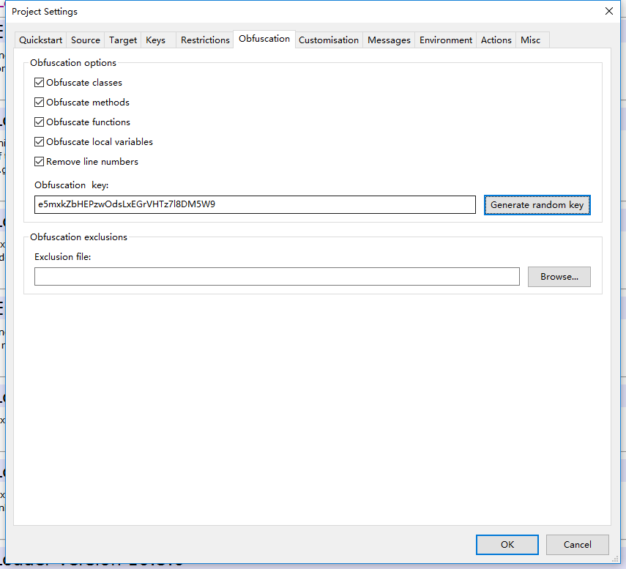The width and height of the screenshot is (626, 569).
Task: Open the Source tab
Action: (x=85, y=40)
